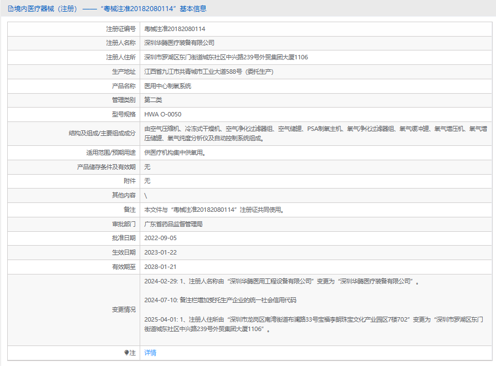496x366 pixels.
Task: Select the 无 value in 附件 row
Action: [x=147, y=181]
